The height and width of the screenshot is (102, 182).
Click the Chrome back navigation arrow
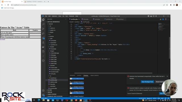(2, 5)
